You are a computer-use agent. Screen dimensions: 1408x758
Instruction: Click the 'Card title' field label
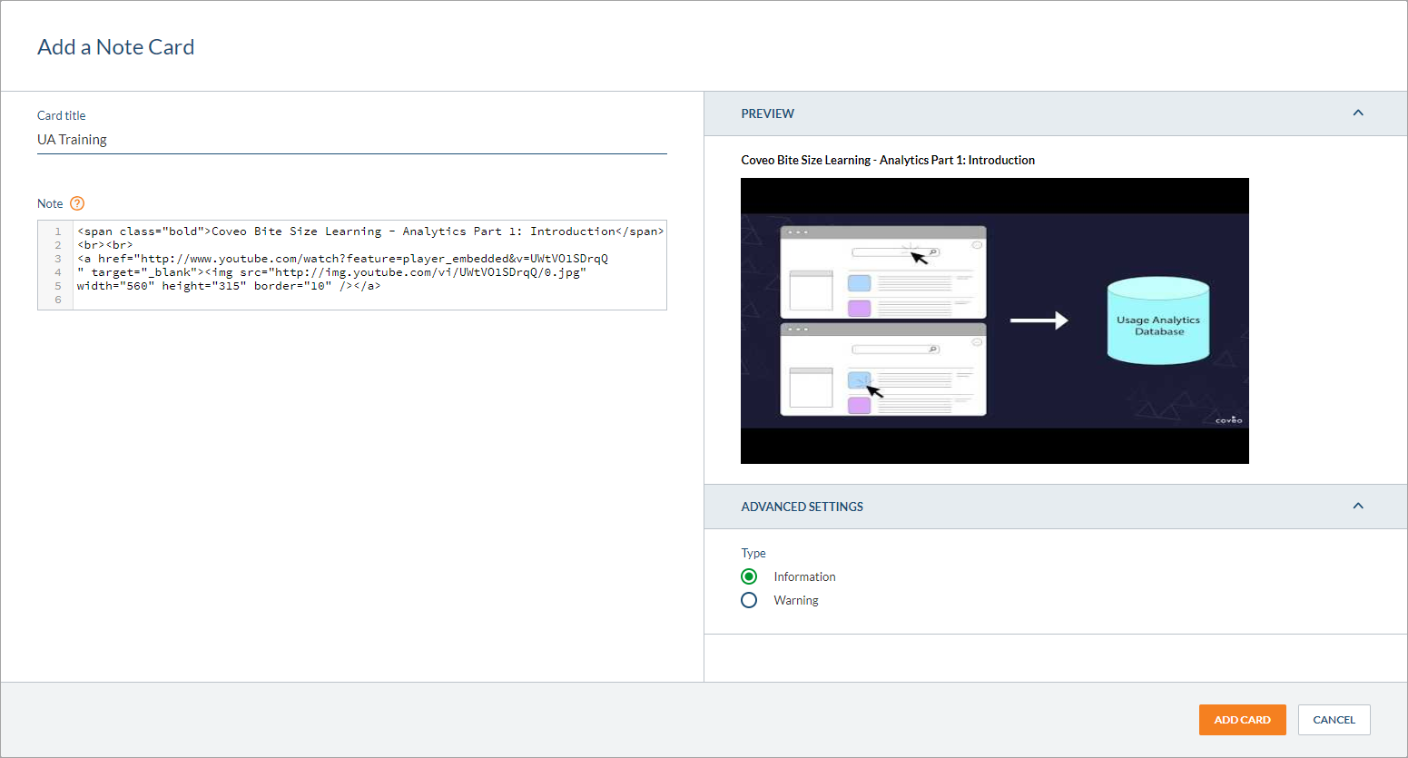61,115
